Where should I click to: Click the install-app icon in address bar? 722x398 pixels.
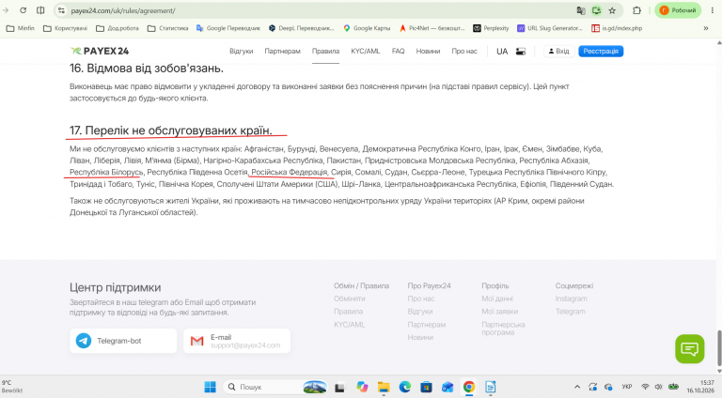click(596, 10)
